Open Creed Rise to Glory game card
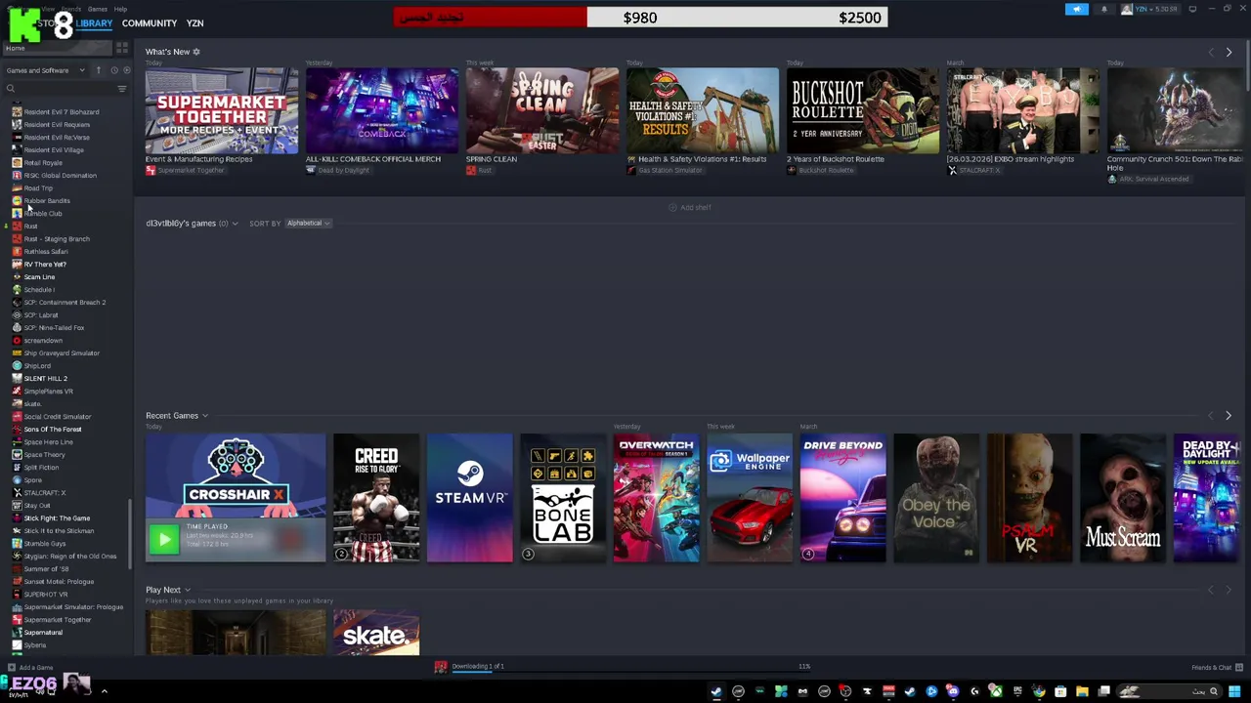Viewport: 1251px width, 703px height. 376,498
